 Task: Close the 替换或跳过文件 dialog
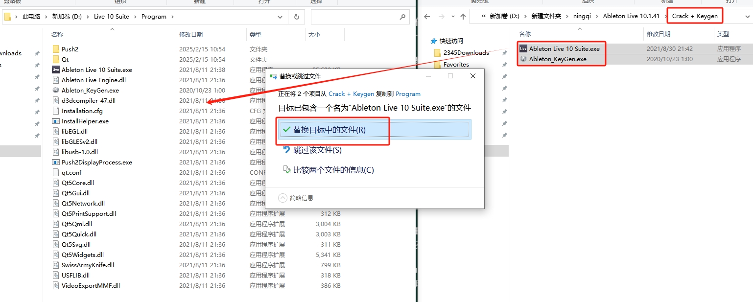pos(472,76)
